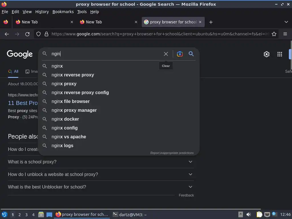
Task: Pick suggestion 'nginx docker'
Action: [x=119, y=119]
